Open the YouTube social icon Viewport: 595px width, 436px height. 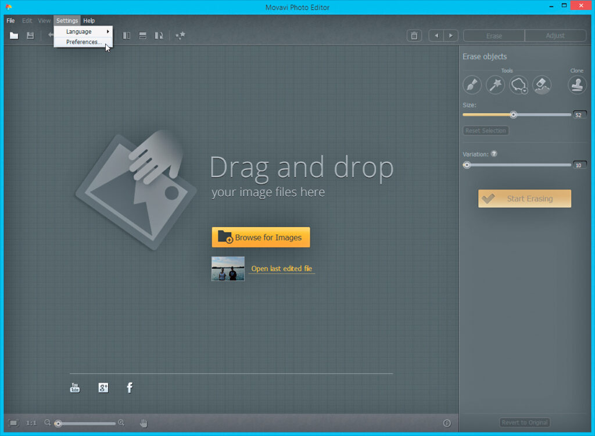point(75,388)
